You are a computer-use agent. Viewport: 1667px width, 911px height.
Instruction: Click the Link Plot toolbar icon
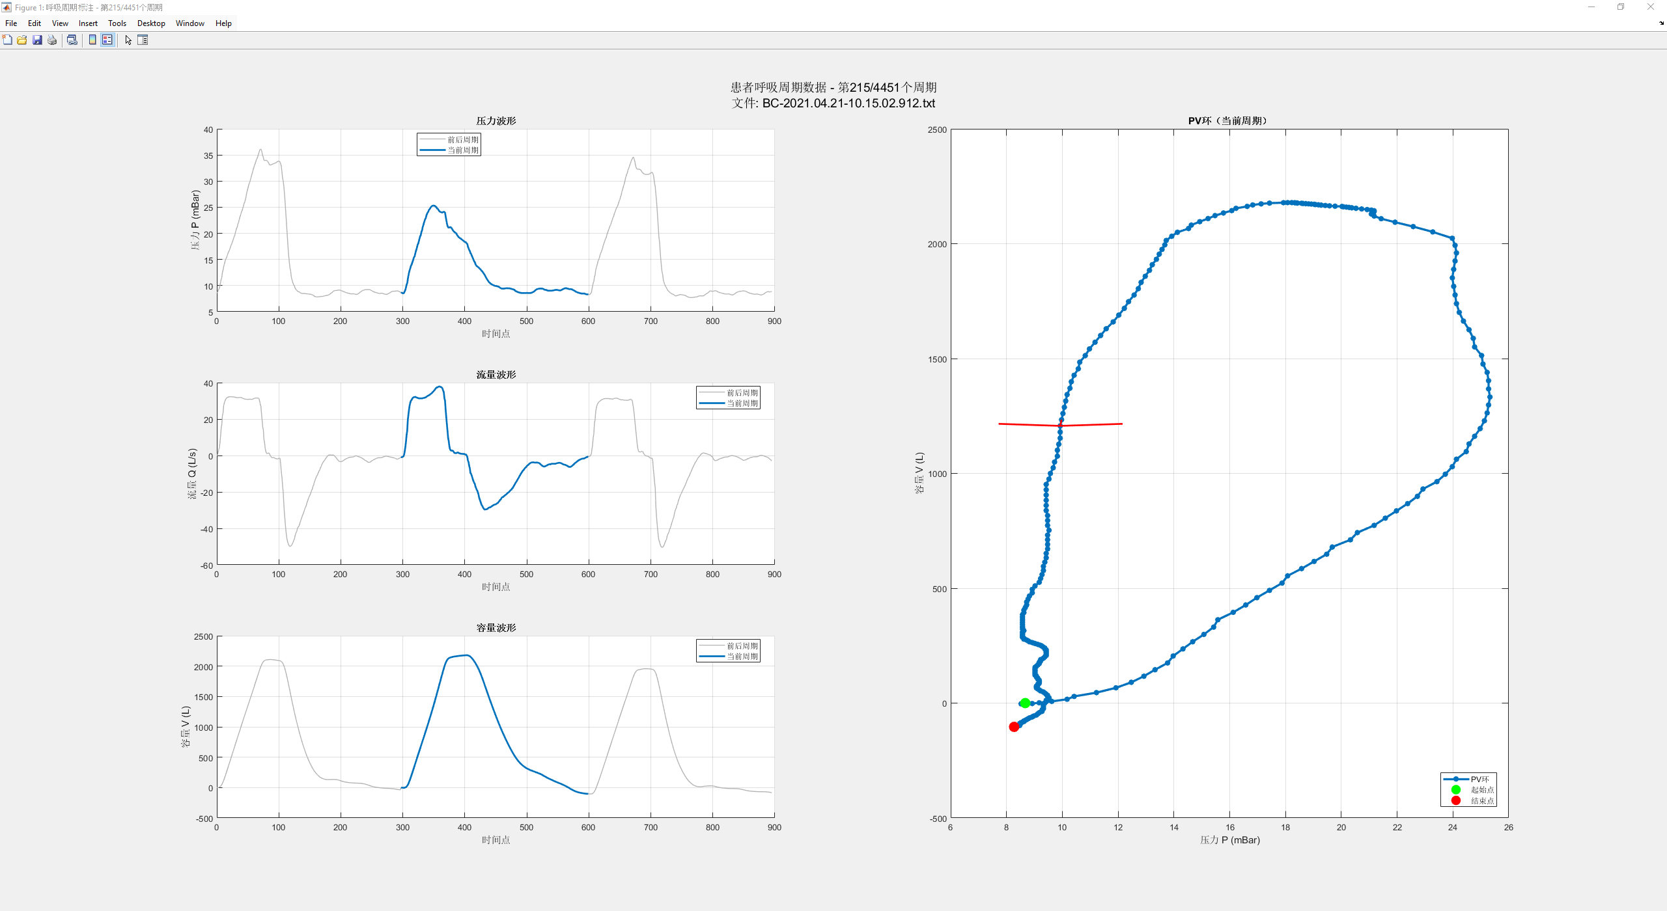[x=72, y=40]
